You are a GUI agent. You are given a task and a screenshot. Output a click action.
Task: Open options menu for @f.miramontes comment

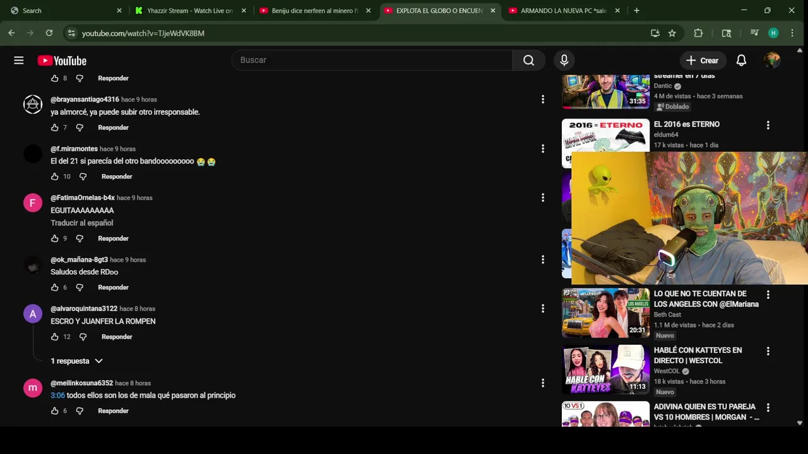point(542,149)
